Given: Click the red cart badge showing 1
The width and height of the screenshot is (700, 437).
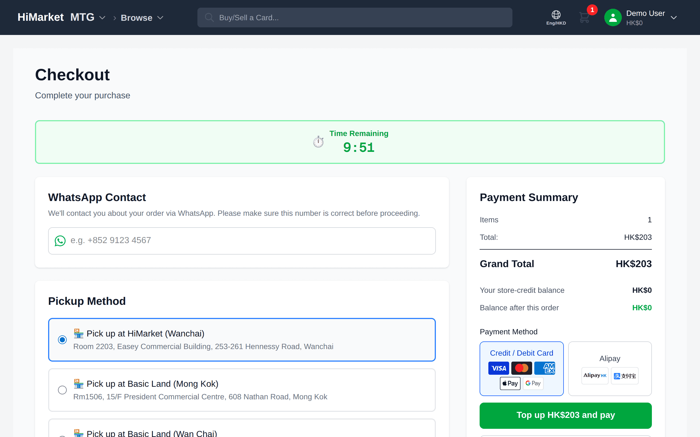Looking at the screenshot, I should click(x=592, y=10).
